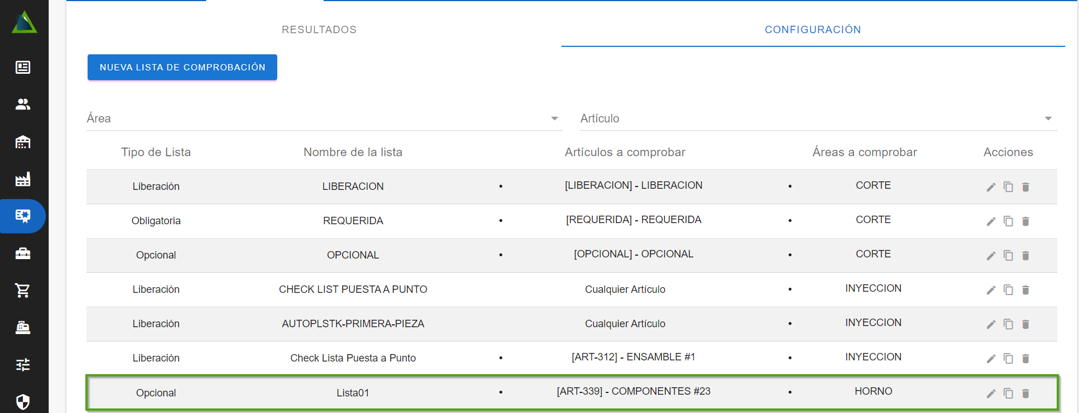The width and height of the screenshot is (1079, 413).
Task: Click the green triangle app logo
Action: tap(24, 23)
